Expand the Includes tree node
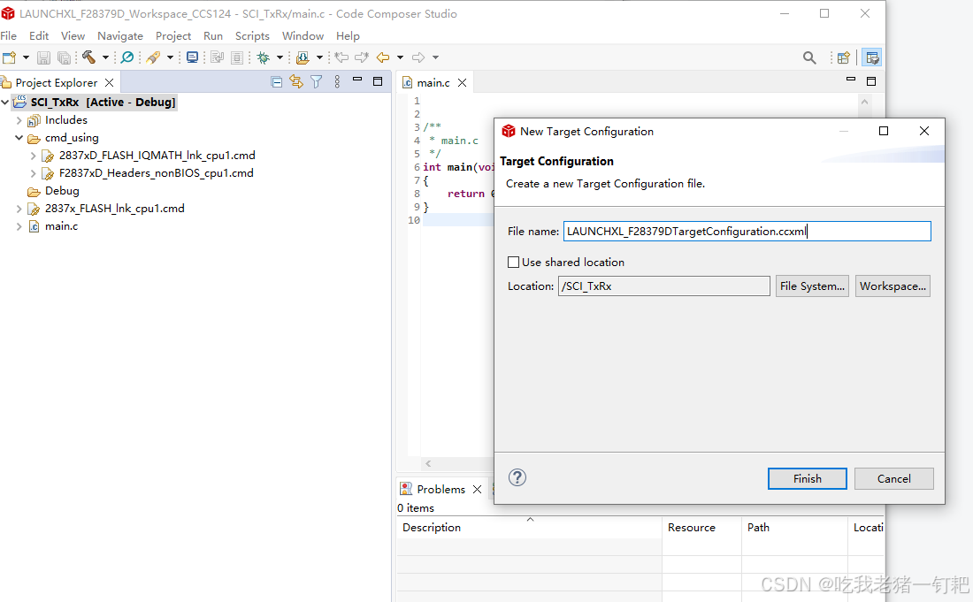Viewport: 973px width, 602px height. (19, 120)
